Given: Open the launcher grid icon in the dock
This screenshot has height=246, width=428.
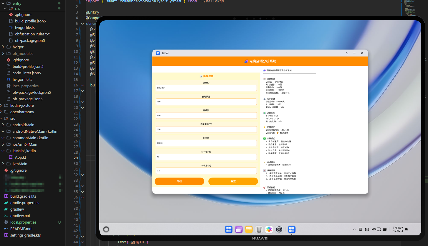Looking at the screenshot, I should tap(229, 229).
